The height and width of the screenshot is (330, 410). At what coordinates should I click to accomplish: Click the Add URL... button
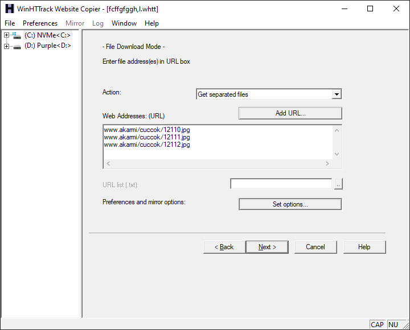coord(290,113)
